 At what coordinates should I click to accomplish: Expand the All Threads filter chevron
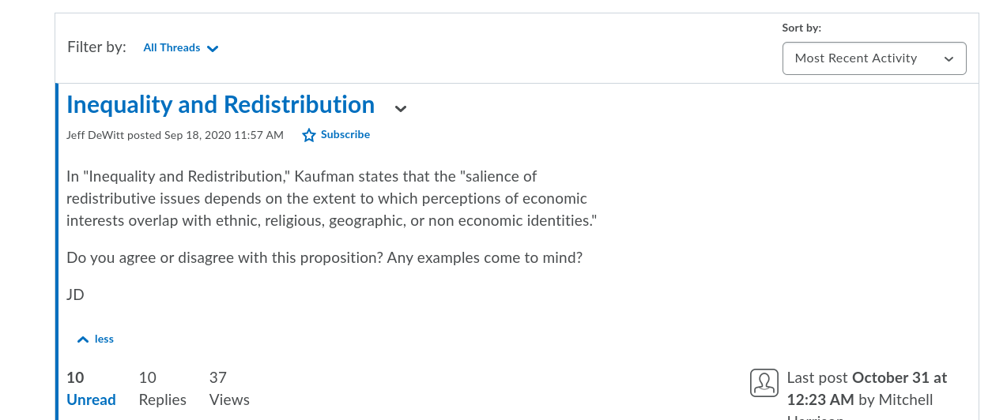click(x=213, y=48)
